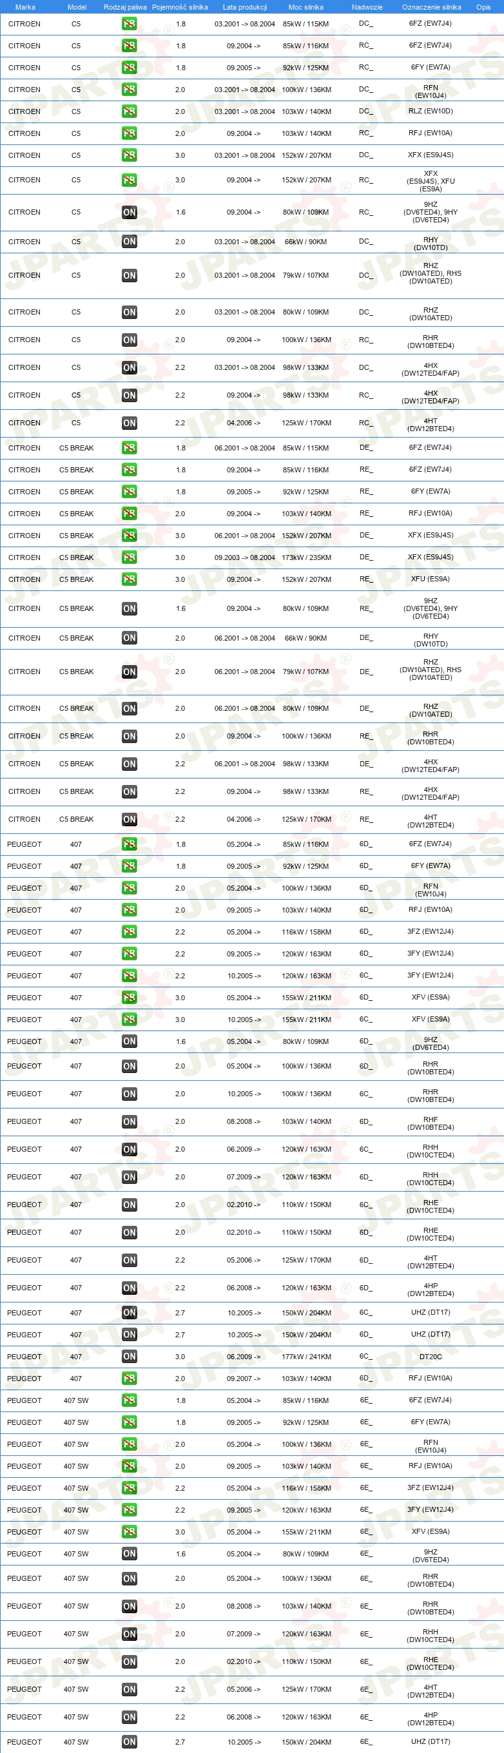
Task: Click the Pojemność silnika column header
Action: pos(180,8)
